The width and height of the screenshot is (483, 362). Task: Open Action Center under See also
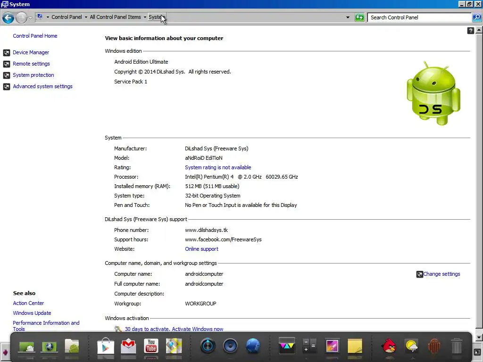[x=28, y=303]
